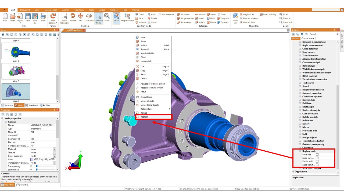Image resolution: width=344 pixels, height=194 pixels.
Task: Click the Color property swatch
Action: point(32,160)
